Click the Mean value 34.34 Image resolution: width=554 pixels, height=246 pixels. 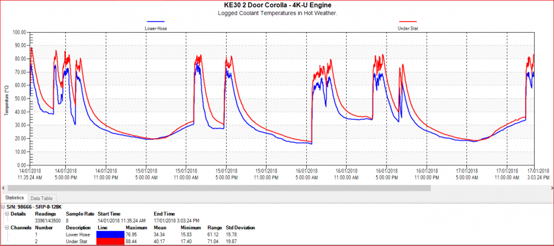pos(160,234)
